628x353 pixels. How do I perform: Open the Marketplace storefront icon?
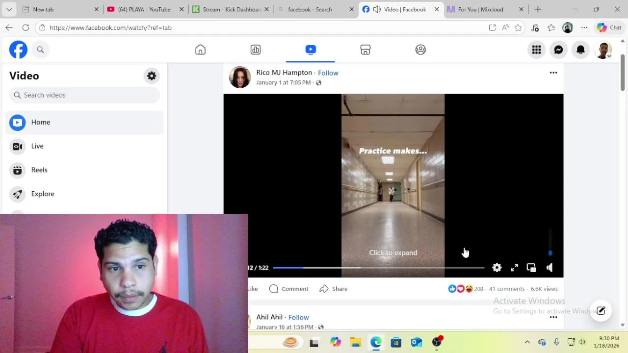click(x=366, y=50)
